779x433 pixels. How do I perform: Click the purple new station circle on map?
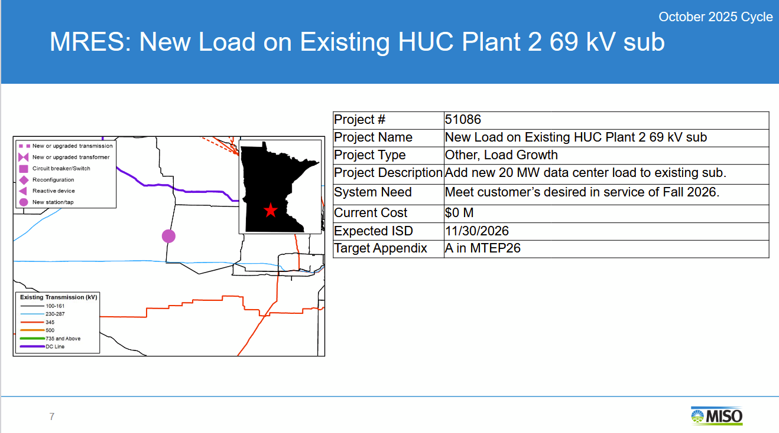pos(169,236)
